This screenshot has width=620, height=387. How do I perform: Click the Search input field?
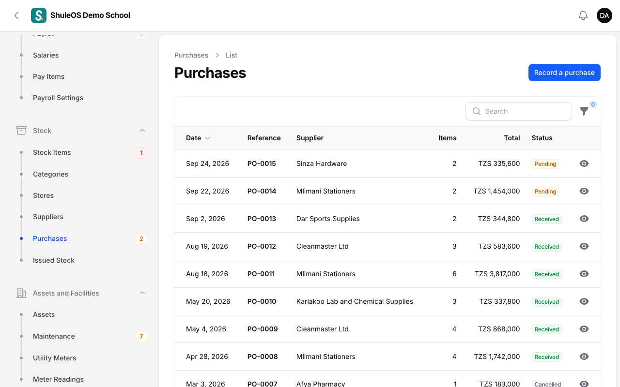(x=519, y=111)
